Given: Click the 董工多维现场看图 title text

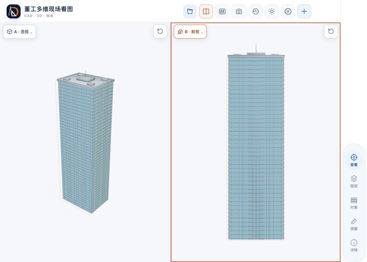Looking at the screenshot, I should coord(49,9).
